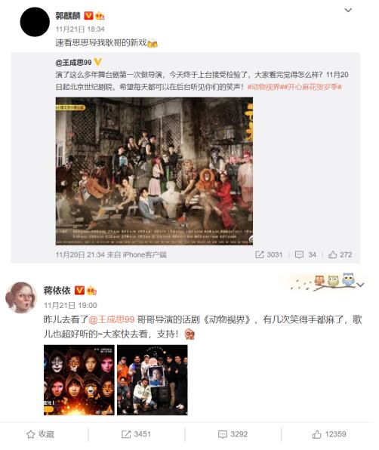Like the quoted post with 272 likes
Image resolution: width=379 pixels, height=450 pixels.
tap(340, 254)
